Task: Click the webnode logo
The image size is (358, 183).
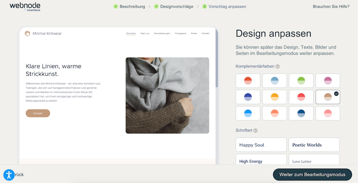Action: [x=25, y=7]
